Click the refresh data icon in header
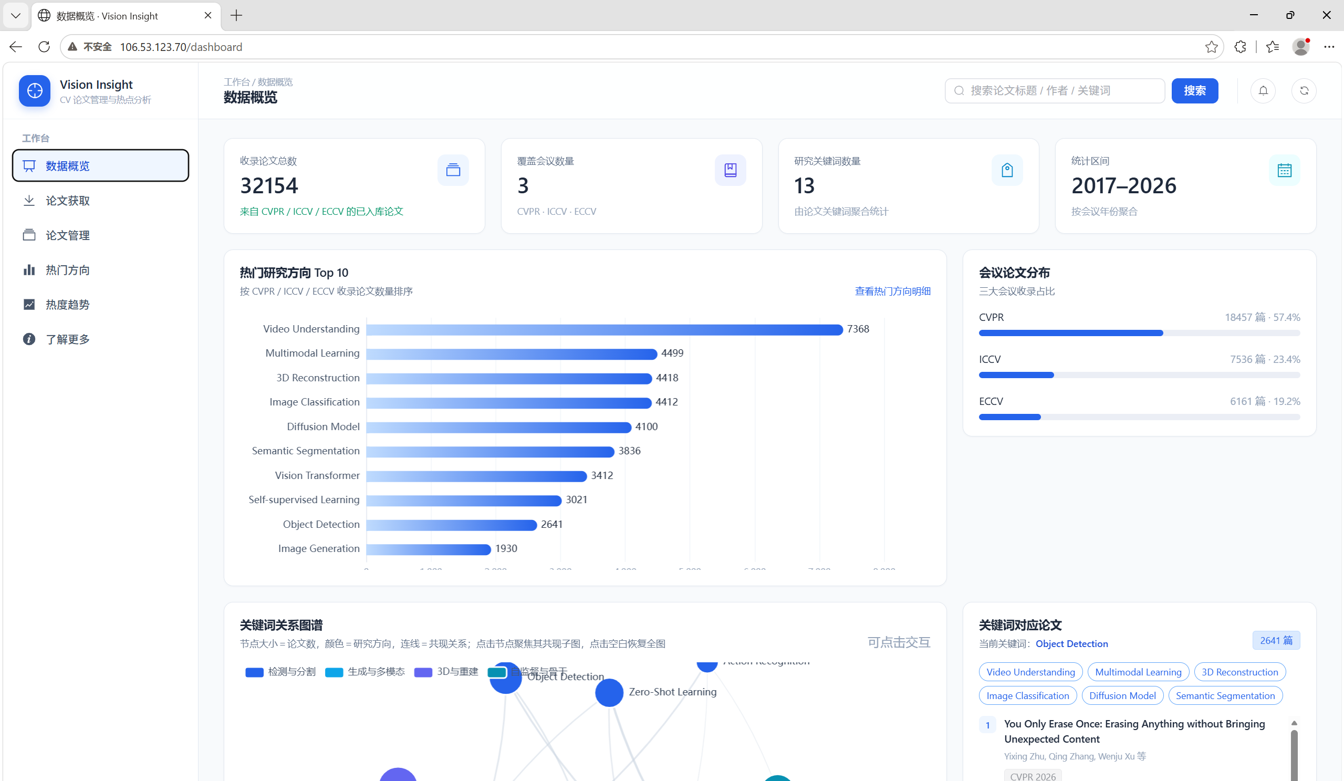 tap(1304, 91)
